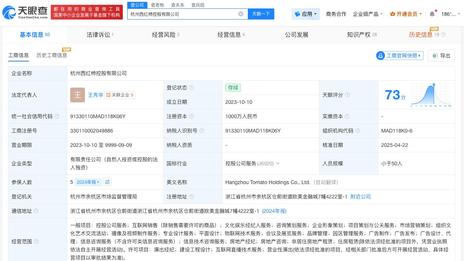Open the 附近公司 link
464x261 pixels.
pos(361,197)
